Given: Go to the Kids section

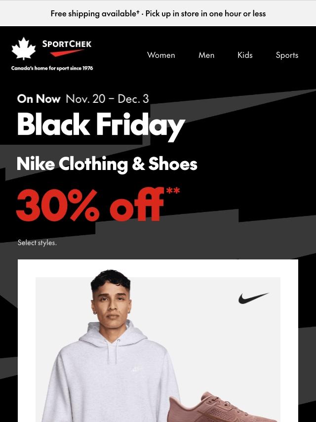Looking at the screenshot, I should tap(245, 55).
